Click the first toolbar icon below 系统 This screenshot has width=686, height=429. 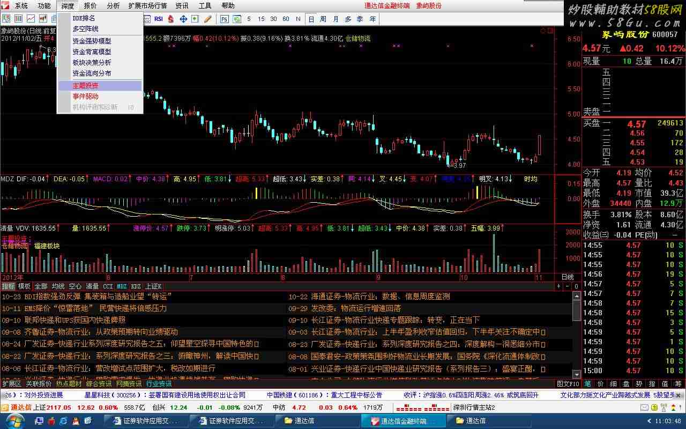coord(5,19)
